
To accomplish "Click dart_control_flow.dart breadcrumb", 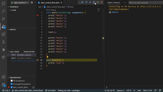I will [56, 7].
